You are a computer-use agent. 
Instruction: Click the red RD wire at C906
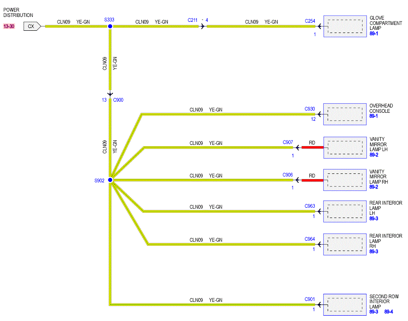[x=312, y=180]
